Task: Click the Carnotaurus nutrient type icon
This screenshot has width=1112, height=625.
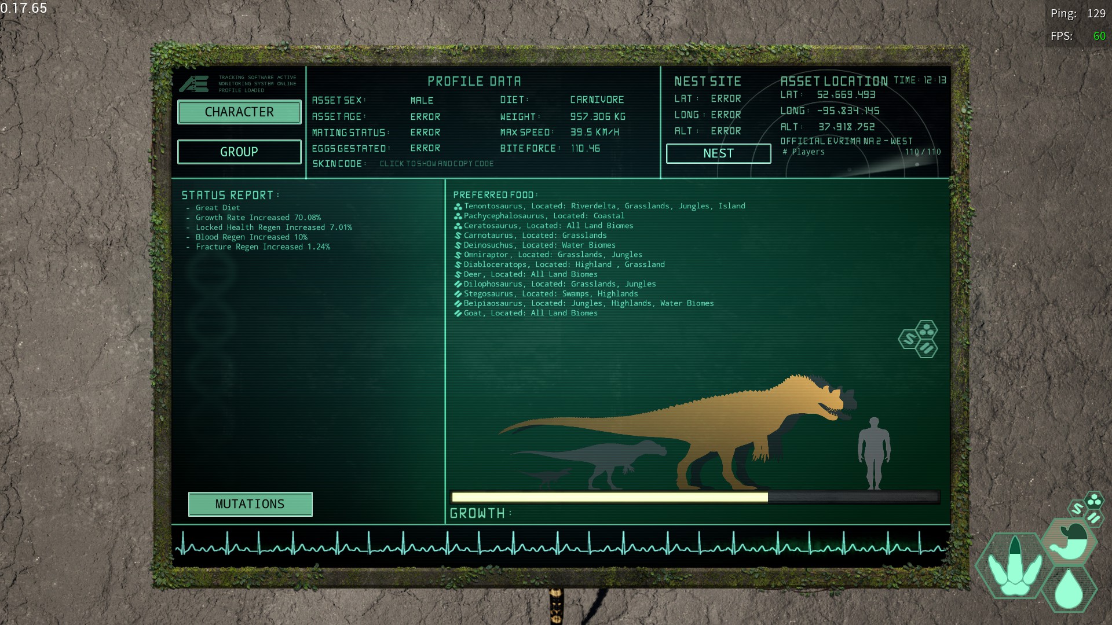Action: click(458, 236)
